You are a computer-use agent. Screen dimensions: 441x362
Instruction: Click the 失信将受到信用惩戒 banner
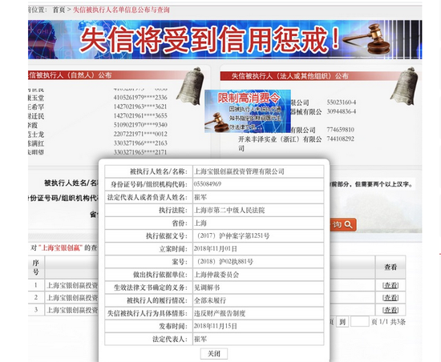[x=225, y=39]
